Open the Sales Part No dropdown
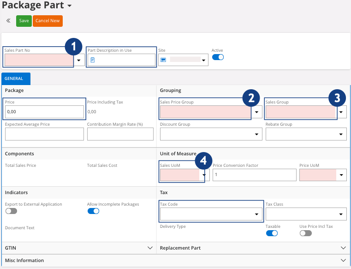Screen dimensions: 351x269 pos(79,60)
